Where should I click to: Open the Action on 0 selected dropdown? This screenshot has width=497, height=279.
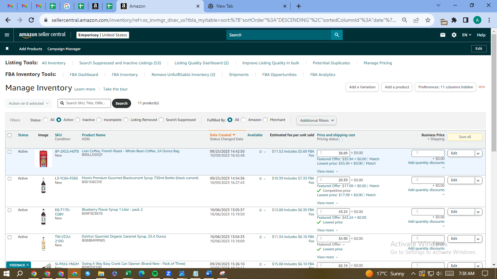(x=28, y=104)
